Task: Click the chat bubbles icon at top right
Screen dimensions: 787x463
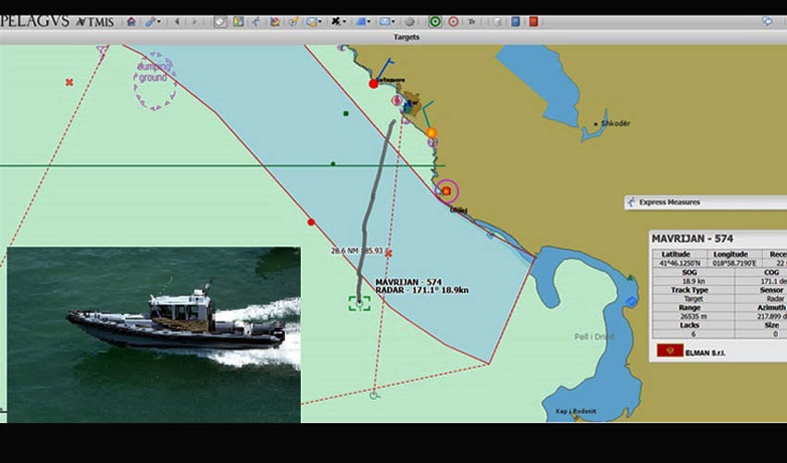Action: click(767, 20)
